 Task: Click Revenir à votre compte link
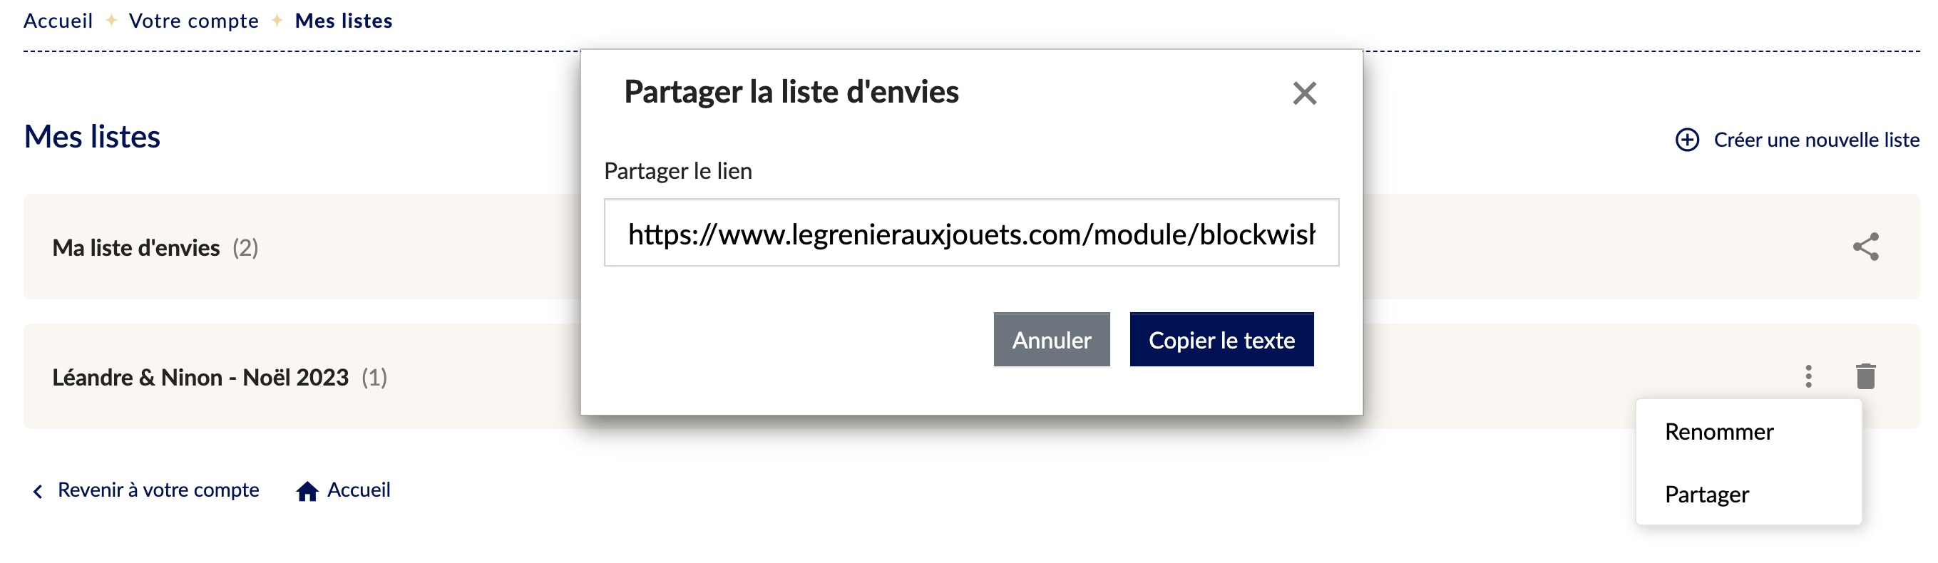158,490
